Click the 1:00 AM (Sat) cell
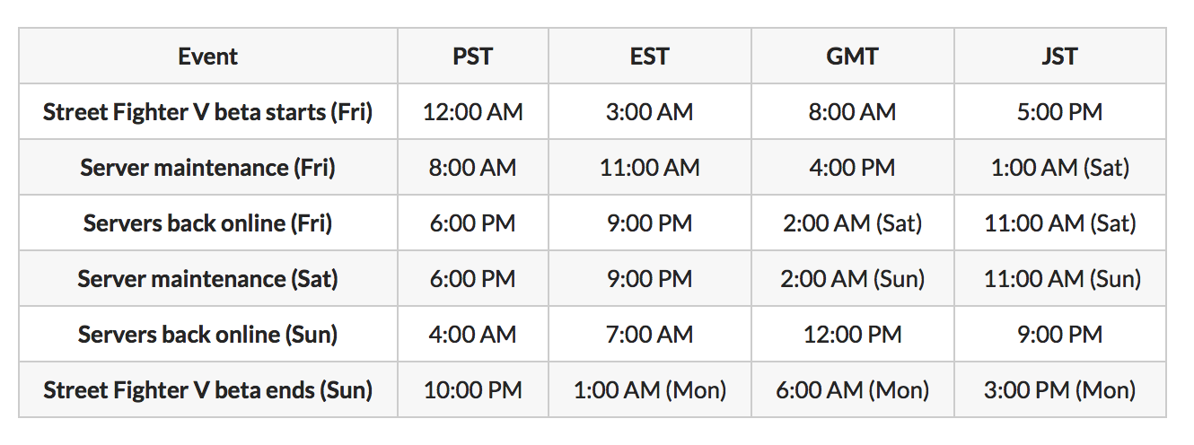The width and height of the screenshot is (1194, 445). (1060, 168)
